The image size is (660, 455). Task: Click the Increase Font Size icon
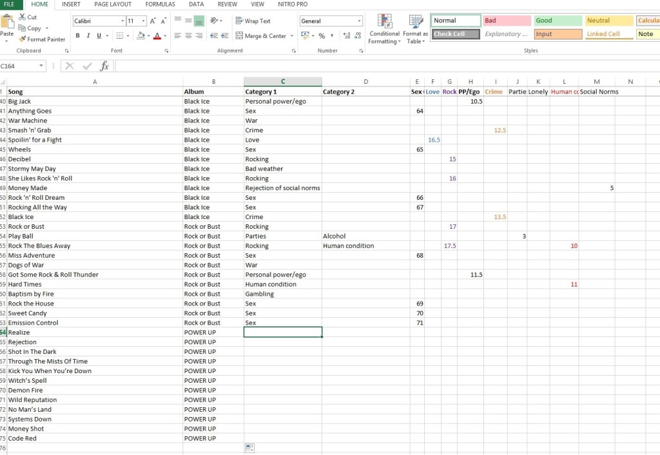tap(153, 21)
